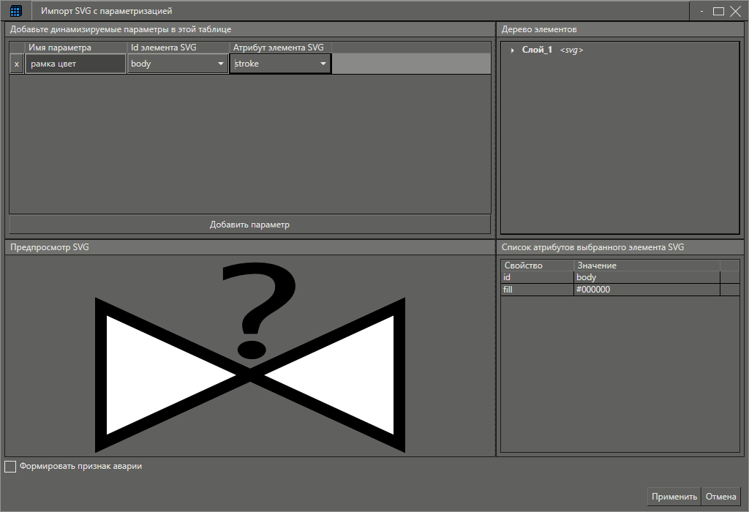
Task: Select the 'Слой_1' element in the tree
Action: tap(536, 50)
